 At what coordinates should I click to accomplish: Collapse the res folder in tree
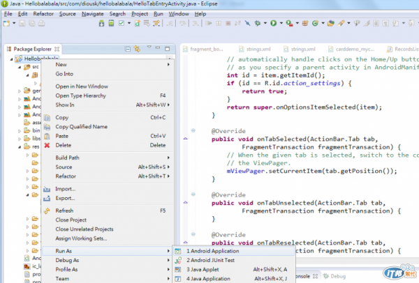pos(20,147)
